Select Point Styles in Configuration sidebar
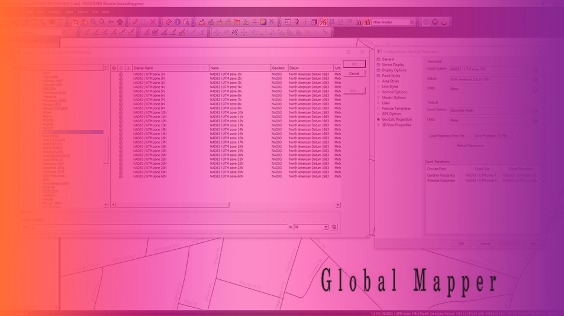Screen dimensions: 564x316 391,76
